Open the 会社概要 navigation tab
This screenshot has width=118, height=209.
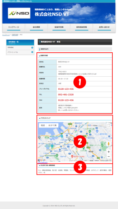[x=36, y=28]
